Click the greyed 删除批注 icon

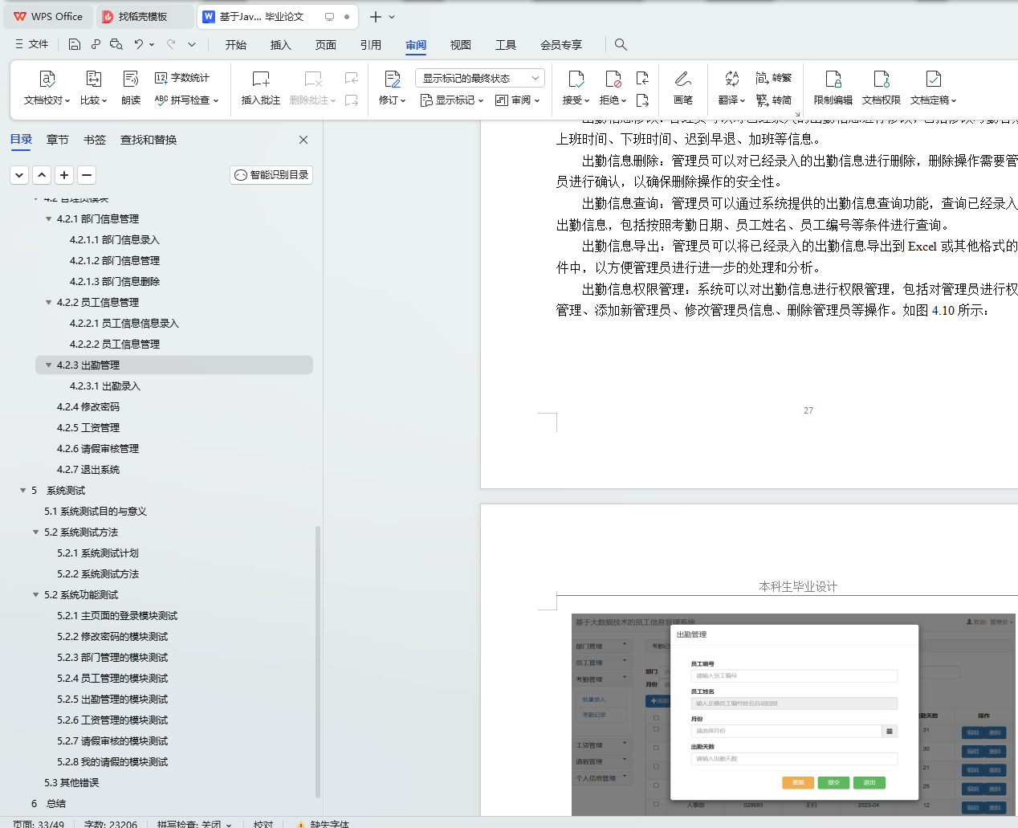coord(313,79)
